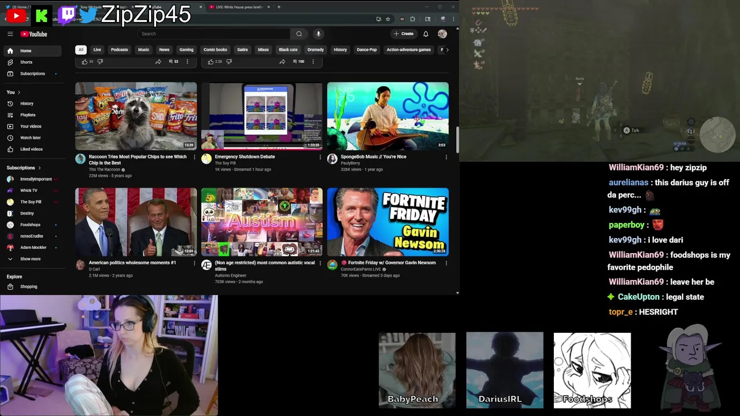Open the Emergency Shutdown Debate thumbnail

click(x=262, y=116)
